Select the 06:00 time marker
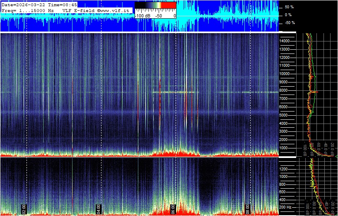The image size is (338, 216). tap(173, 209)
